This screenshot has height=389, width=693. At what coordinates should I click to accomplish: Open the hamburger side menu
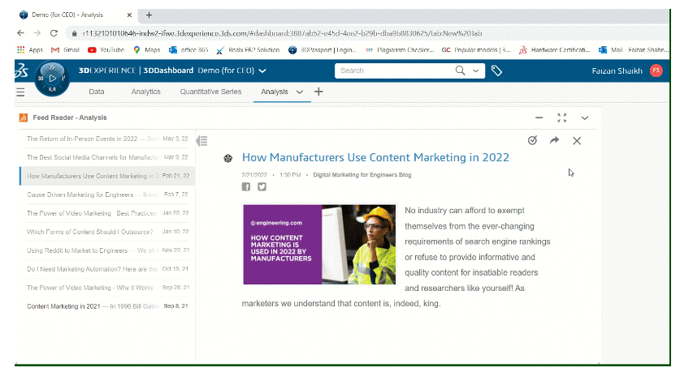pyautogui.click(x=20, y=92)
